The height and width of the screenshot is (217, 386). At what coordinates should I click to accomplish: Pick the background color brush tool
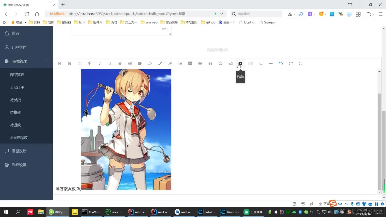click(x=160, y=64)
